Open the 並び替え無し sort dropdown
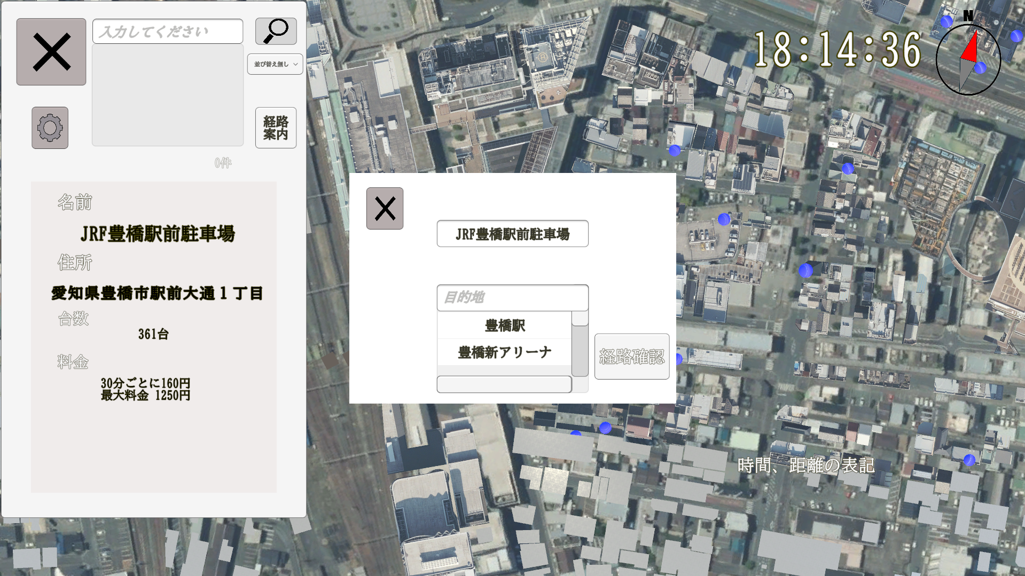The height and width of the screenshot is (576, 1025). pyautogui.click(x=275, y=64)
